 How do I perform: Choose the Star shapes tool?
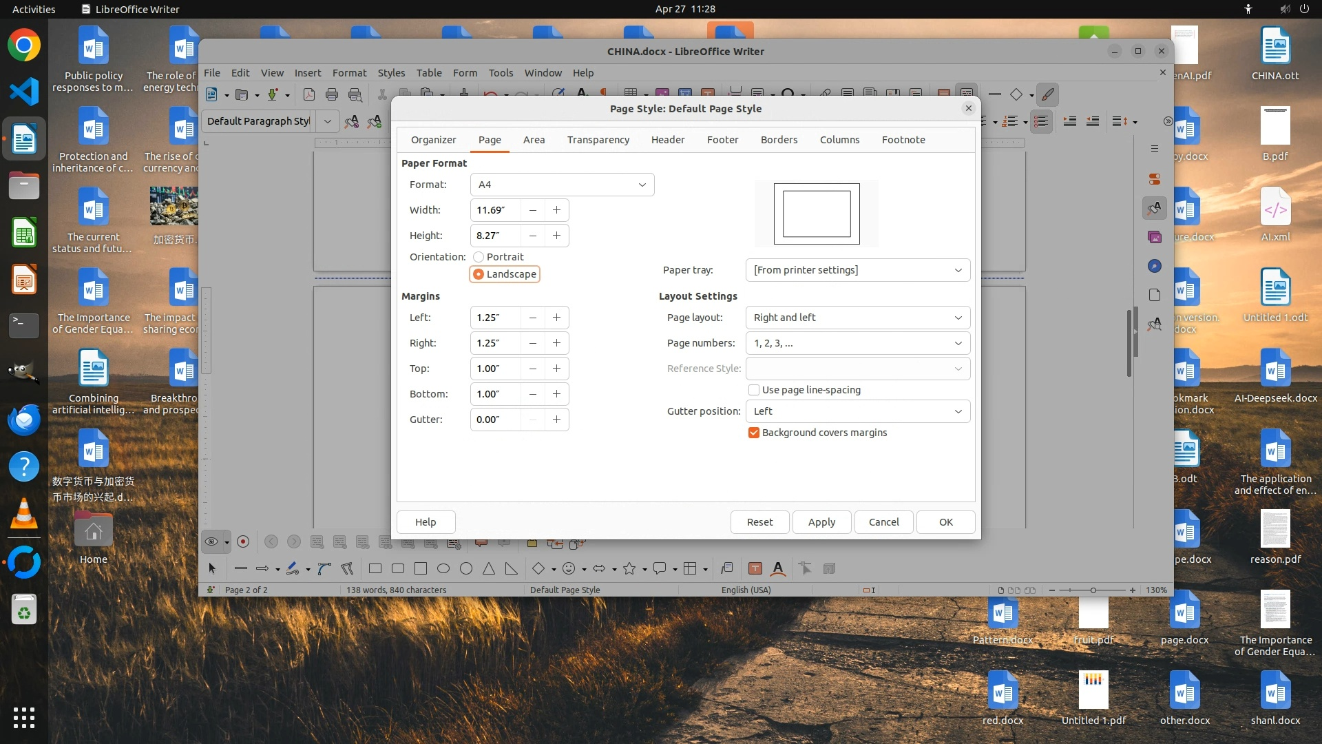(629, 569)
